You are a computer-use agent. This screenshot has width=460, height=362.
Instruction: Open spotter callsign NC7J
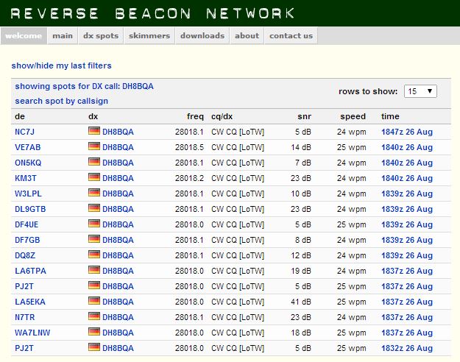24,132
